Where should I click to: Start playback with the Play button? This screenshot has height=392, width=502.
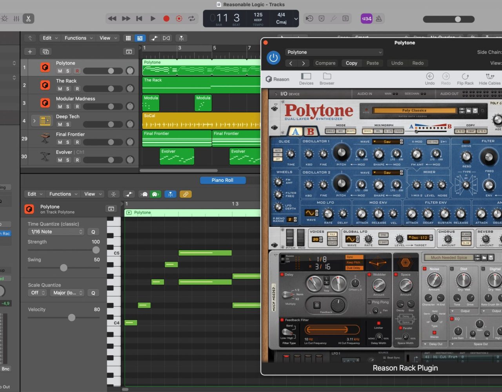click(x=153, y=18)
